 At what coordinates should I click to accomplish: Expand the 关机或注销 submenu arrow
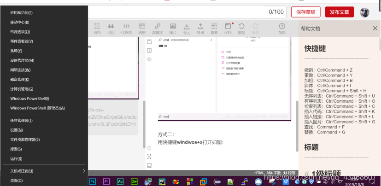click(84, 171)
